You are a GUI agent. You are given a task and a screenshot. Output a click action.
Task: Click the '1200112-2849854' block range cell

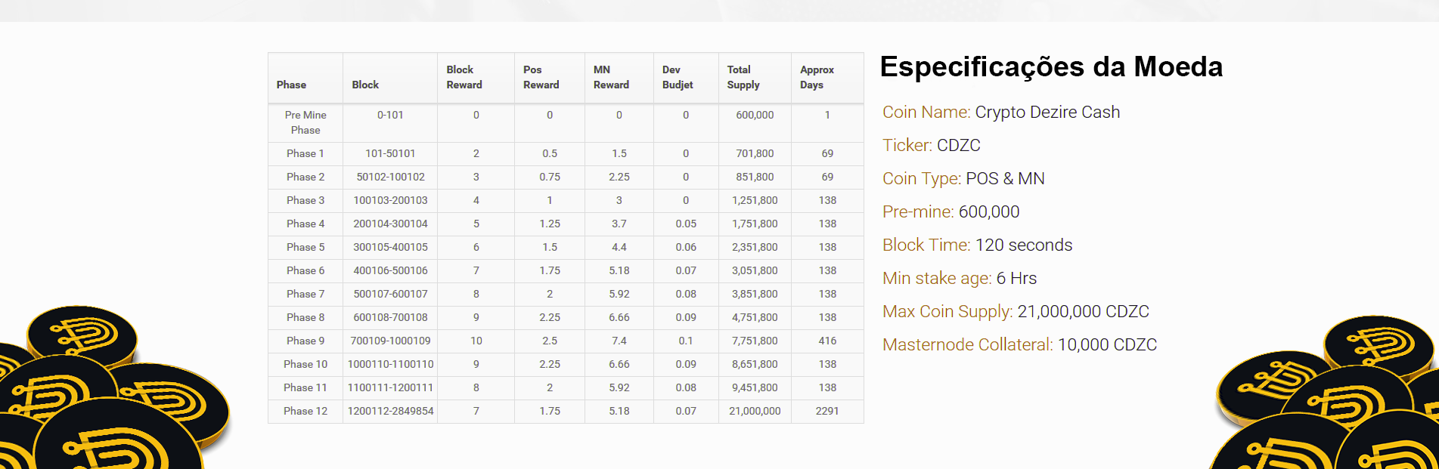(x=390, y=411)
